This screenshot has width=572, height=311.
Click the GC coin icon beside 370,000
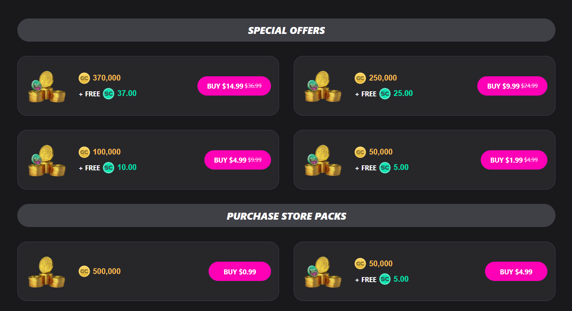pyautogui.click(x=84, y=78)
